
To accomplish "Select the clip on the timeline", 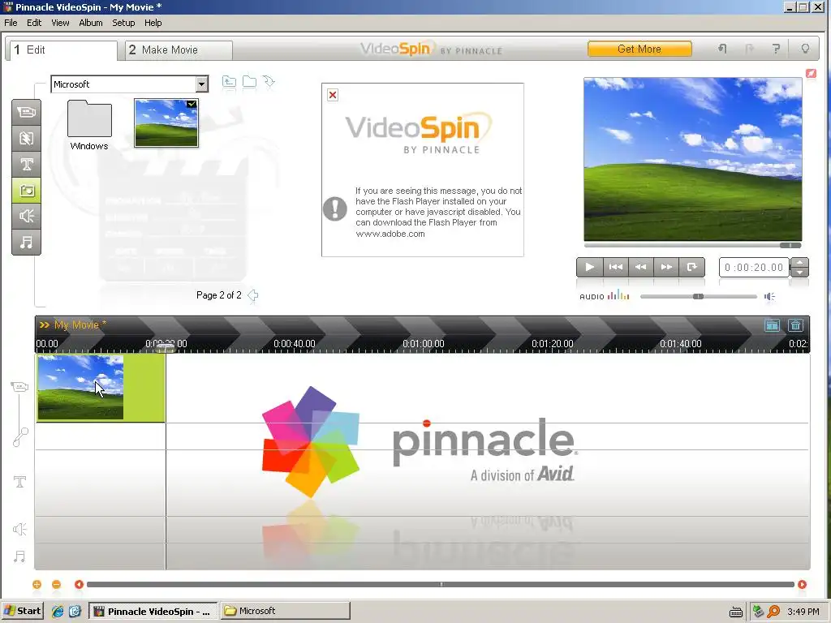I will [x=101, y=388].
